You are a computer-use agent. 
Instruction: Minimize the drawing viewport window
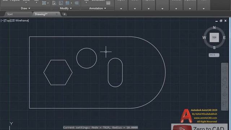click(x=217, y=21)
